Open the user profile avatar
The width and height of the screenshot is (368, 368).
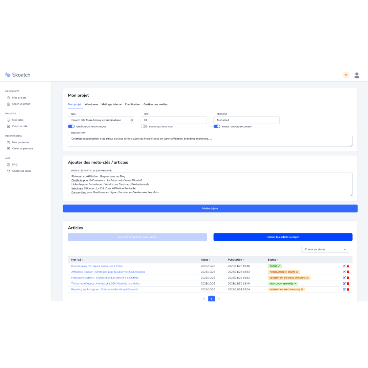357,75
